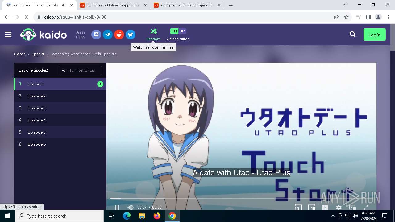Join the Kaido Discord server
Viewport: 395px width, 222px height.
point(96,35)
